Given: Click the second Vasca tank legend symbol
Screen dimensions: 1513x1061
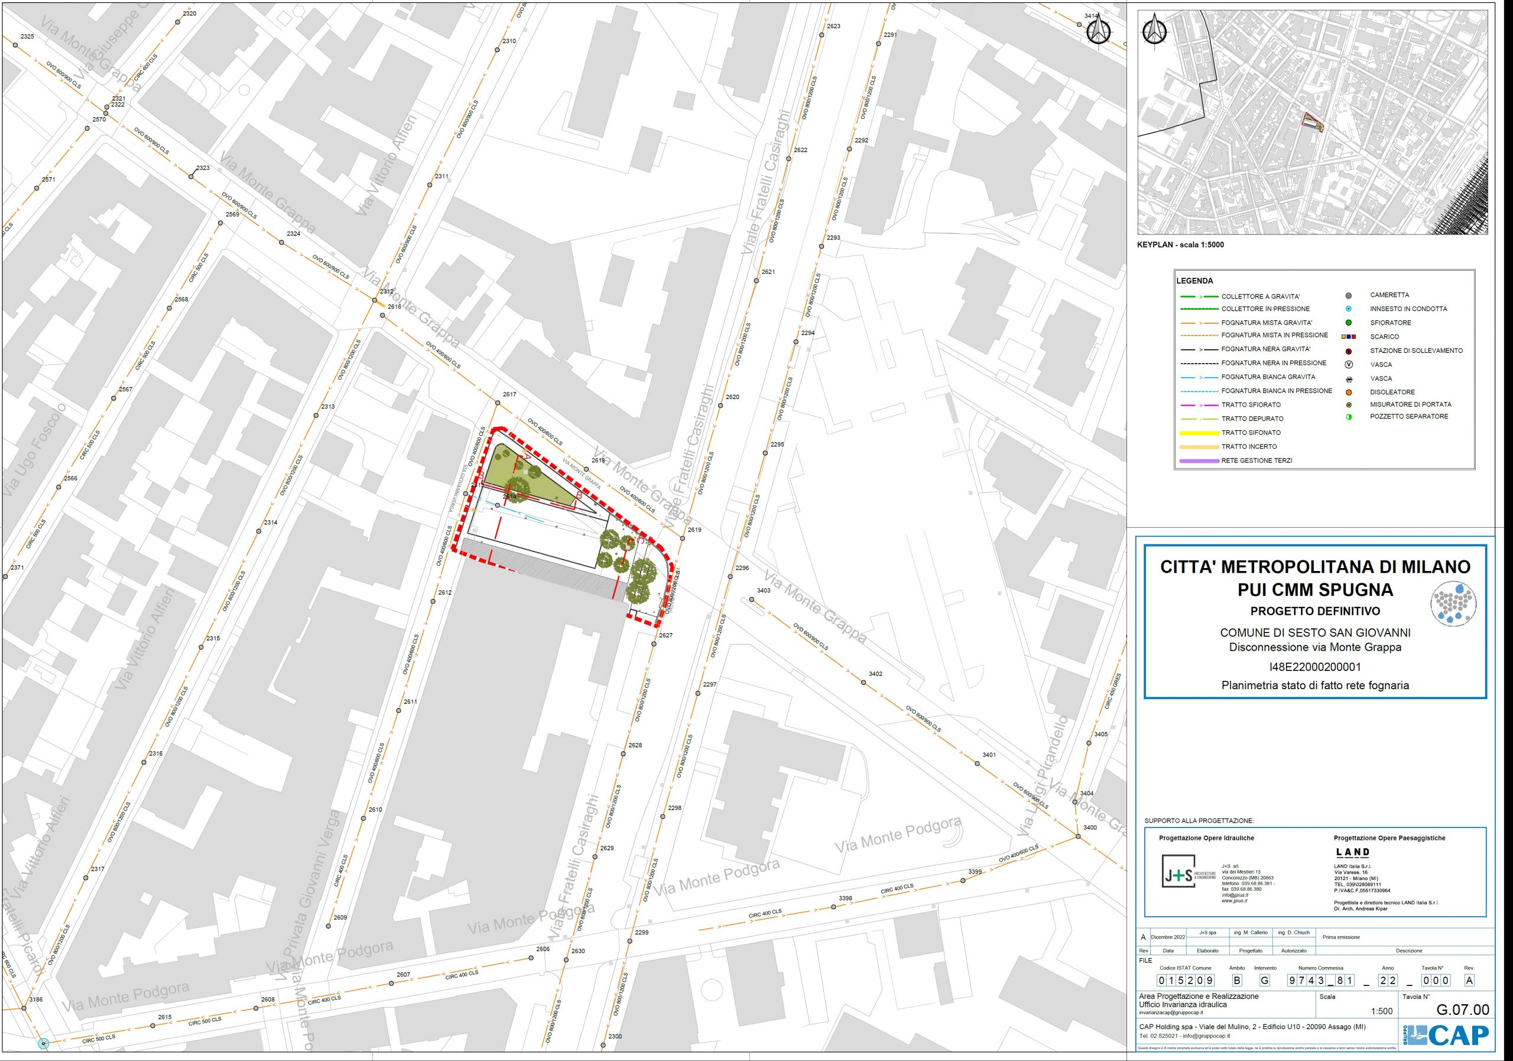Looking at the screenshot, I should 1349,379.
